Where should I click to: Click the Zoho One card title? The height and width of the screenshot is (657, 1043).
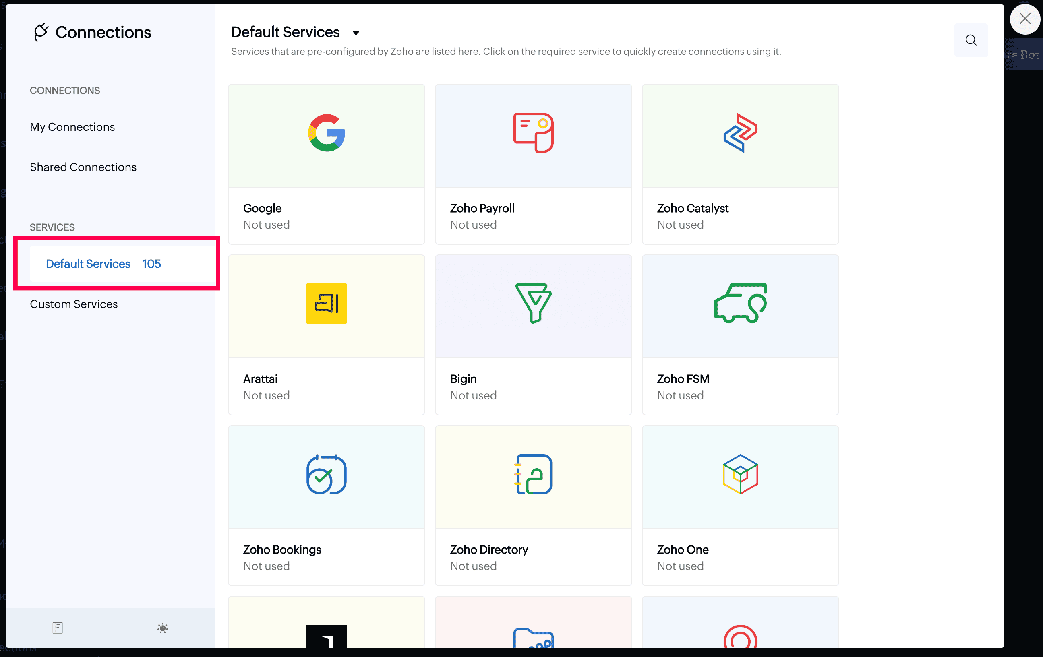point(683,549)
